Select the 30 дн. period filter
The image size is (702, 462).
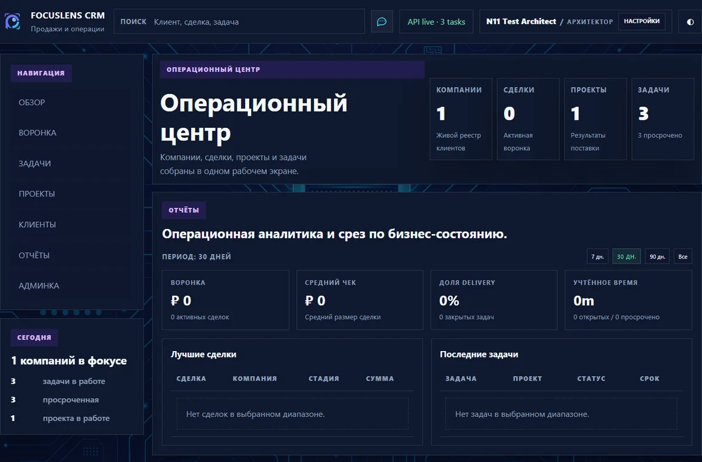click(x=627, y=256)
